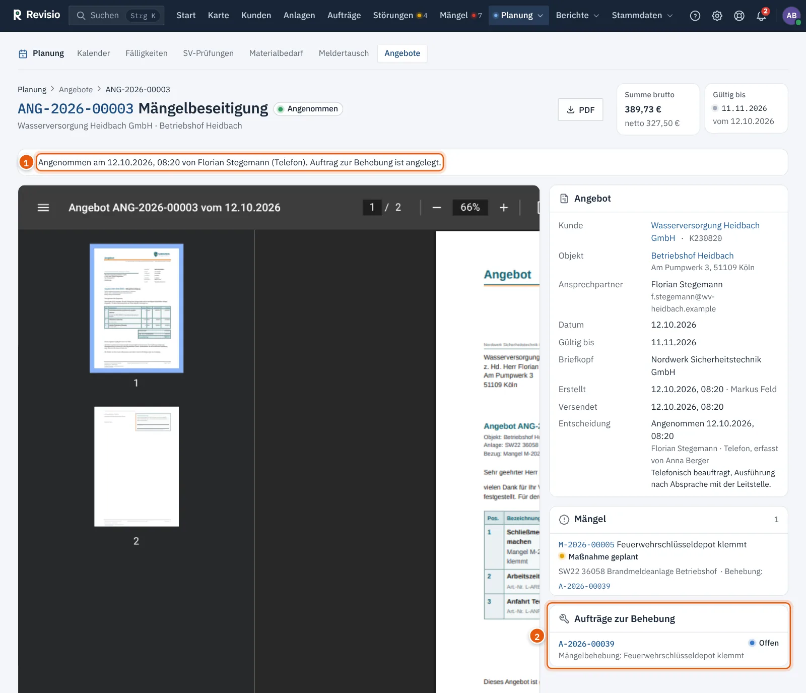Image resolution: width=806 pixels, height=693 pixels.
Task: Switch to the Fälligkeiten tab
Action: pyautogui.click(x=147, y=53)
